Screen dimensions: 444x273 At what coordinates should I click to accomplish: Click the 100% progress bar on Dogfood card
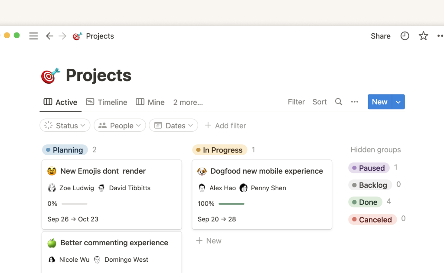click(232, 204)
